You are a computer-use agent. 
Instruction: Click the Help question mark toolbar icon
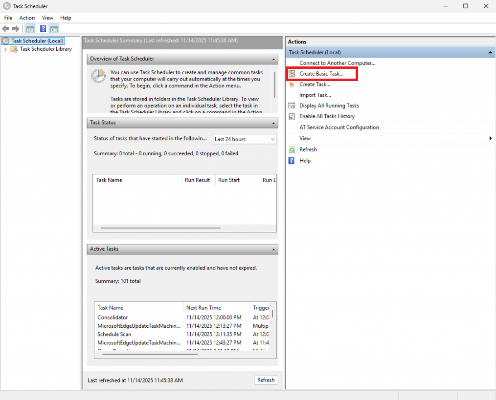tap(43, 28)
